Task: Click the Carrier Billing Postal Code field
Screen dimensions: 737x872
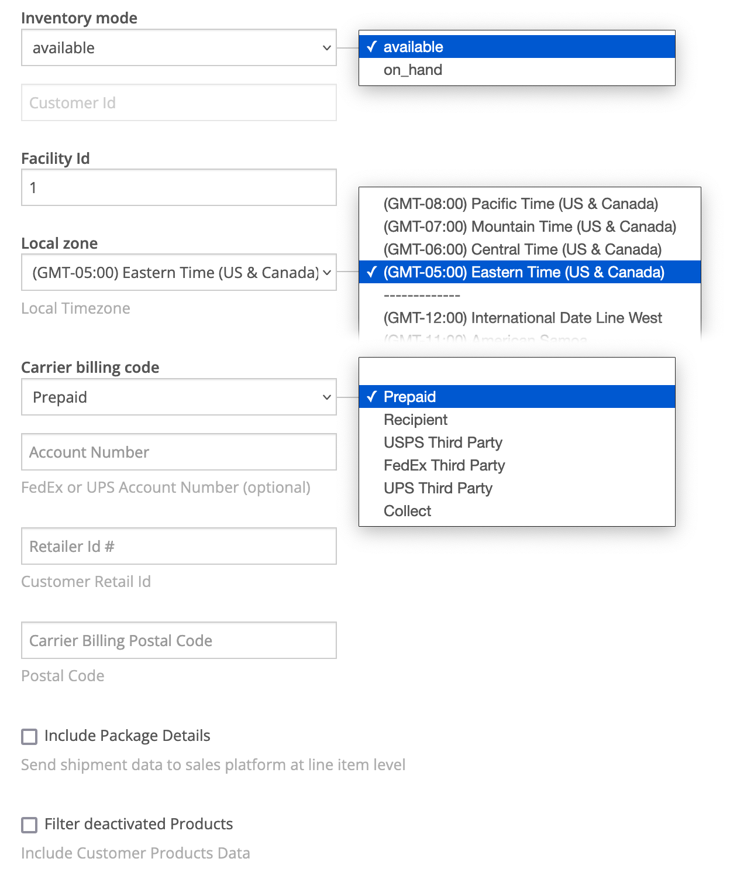Action: coord(178,640)
